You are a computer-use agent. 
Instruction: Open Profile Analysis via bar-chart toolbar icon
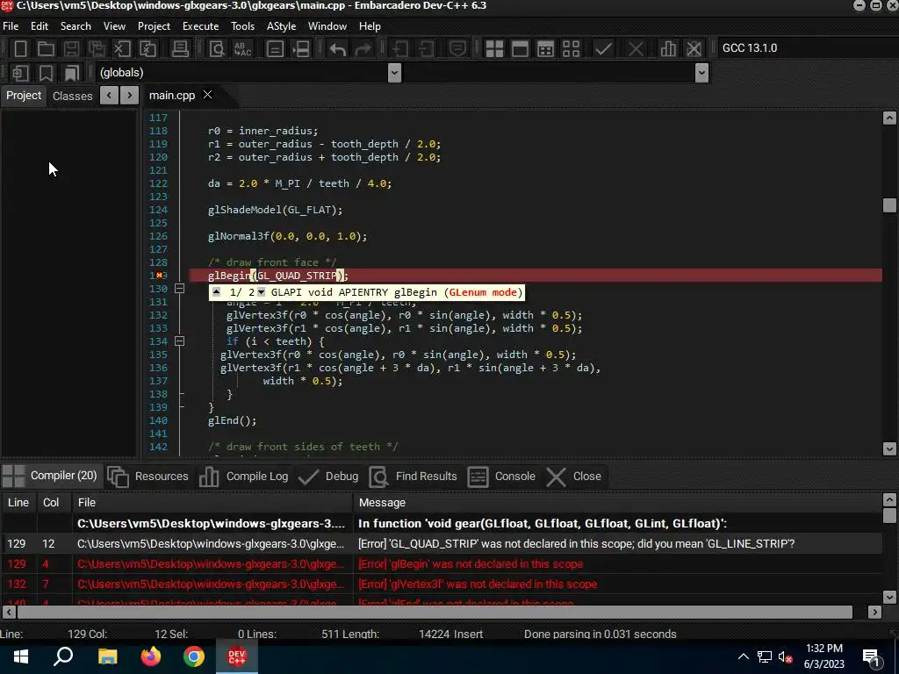pos(668,49)
